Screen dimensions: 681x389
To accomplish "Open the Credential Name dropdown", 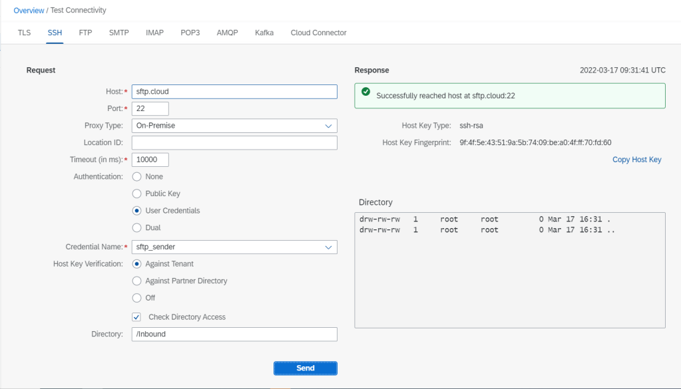I will pyautogui.click(x=234, y=247).
